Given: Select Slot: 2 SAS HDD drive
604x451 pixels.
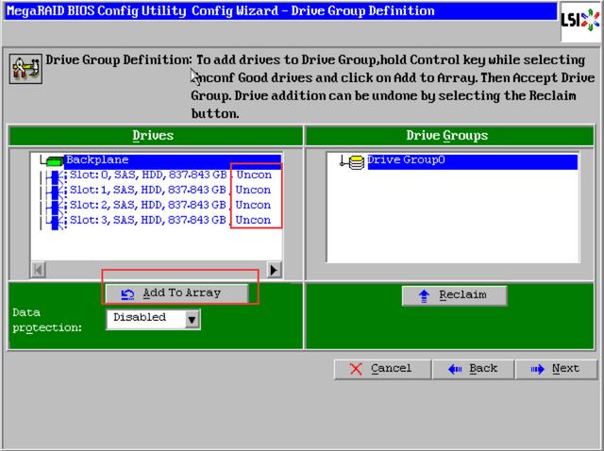Looking at the screenshot, I should point(170,205).
